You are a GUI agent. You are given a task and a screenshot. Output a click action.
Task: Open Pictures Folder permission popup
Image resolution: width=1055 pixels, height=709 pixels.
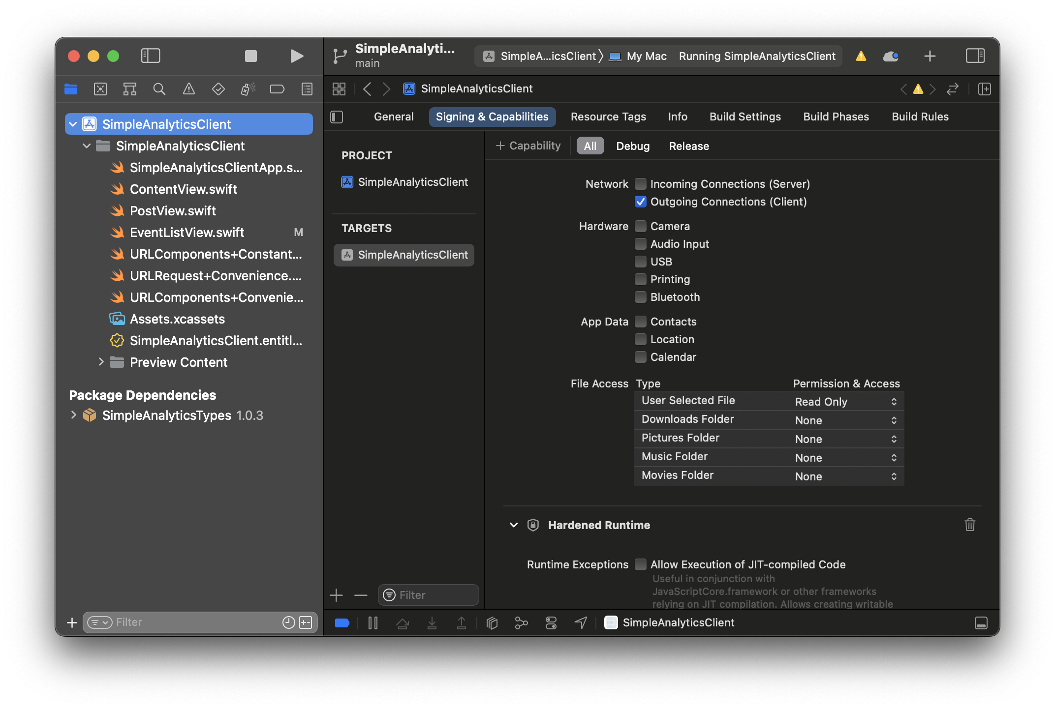[846, 439]
